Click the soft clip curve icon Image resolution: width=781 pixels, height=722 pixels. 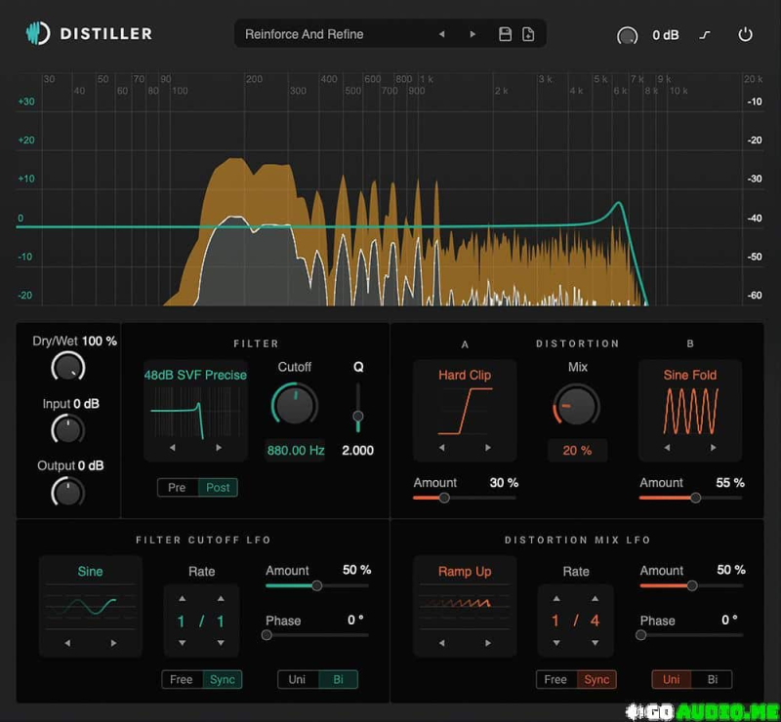click(x=705, y=34)
